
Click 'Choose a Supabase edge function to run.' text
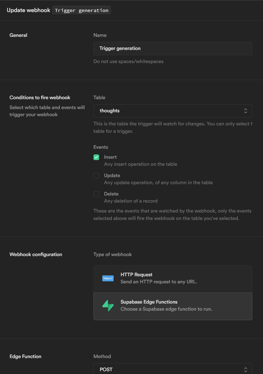click(166, 309)
